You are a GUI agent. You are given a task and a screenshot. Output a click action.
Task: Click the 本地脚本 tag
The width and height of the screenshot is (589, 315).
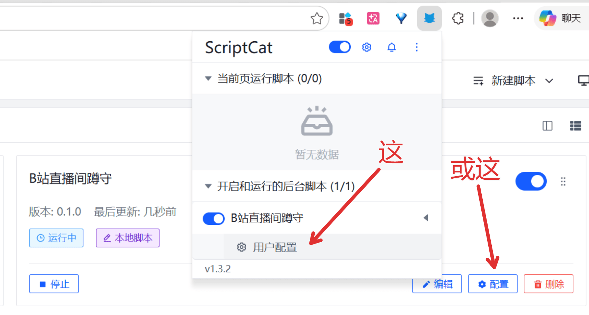tap(128, 238)
